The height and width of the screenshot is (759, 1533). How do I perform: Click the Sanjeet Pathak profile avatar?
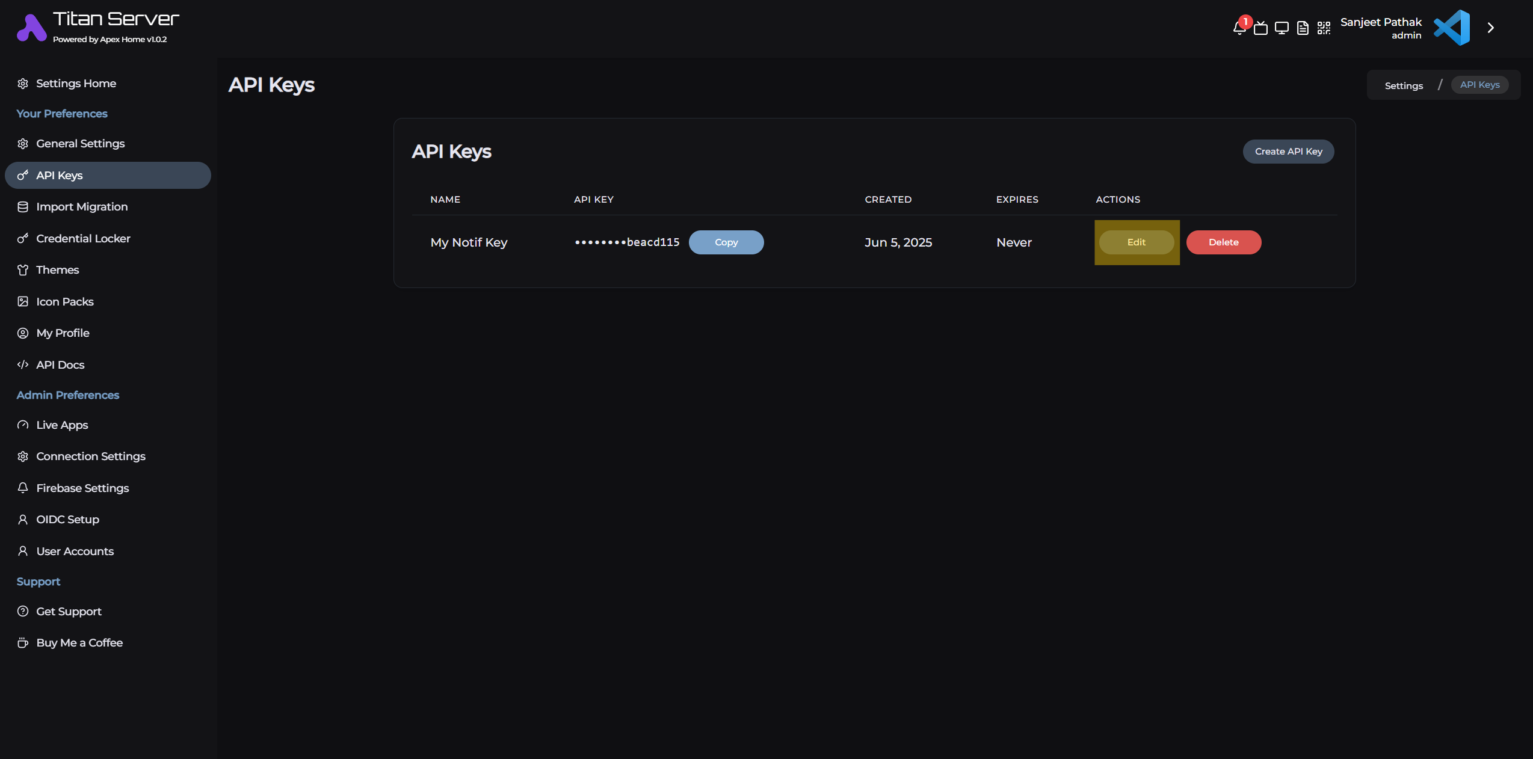[x=1451, y=28]
